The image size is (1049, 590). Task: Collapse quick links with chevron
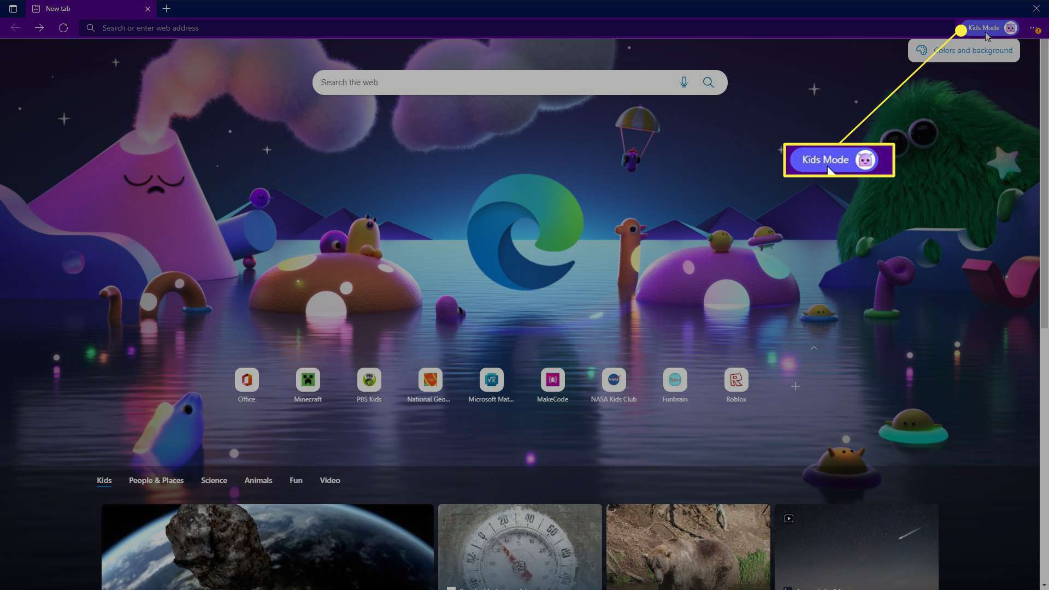(814, 348)
